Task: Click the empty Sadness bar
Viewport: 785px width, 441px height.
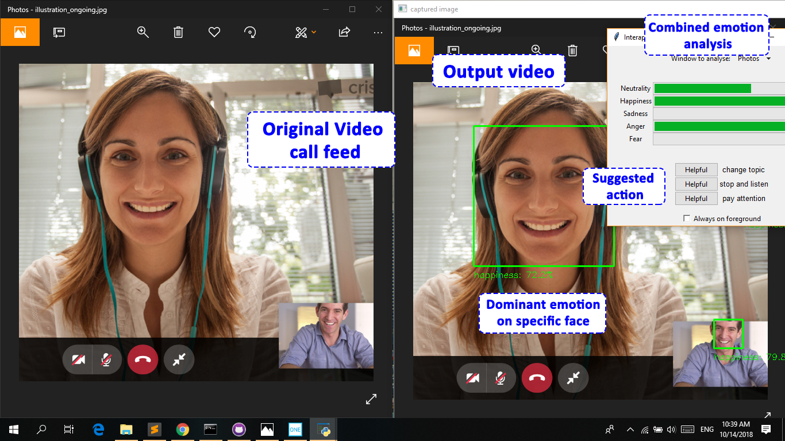Action: [x=719, y=114]
